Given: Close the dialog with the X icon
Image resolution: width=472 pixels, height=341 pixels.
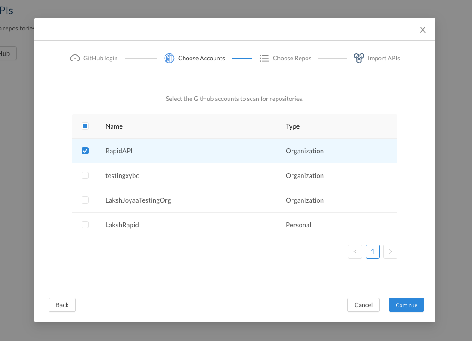Looking at the screenshot, I should coord(423,30).
